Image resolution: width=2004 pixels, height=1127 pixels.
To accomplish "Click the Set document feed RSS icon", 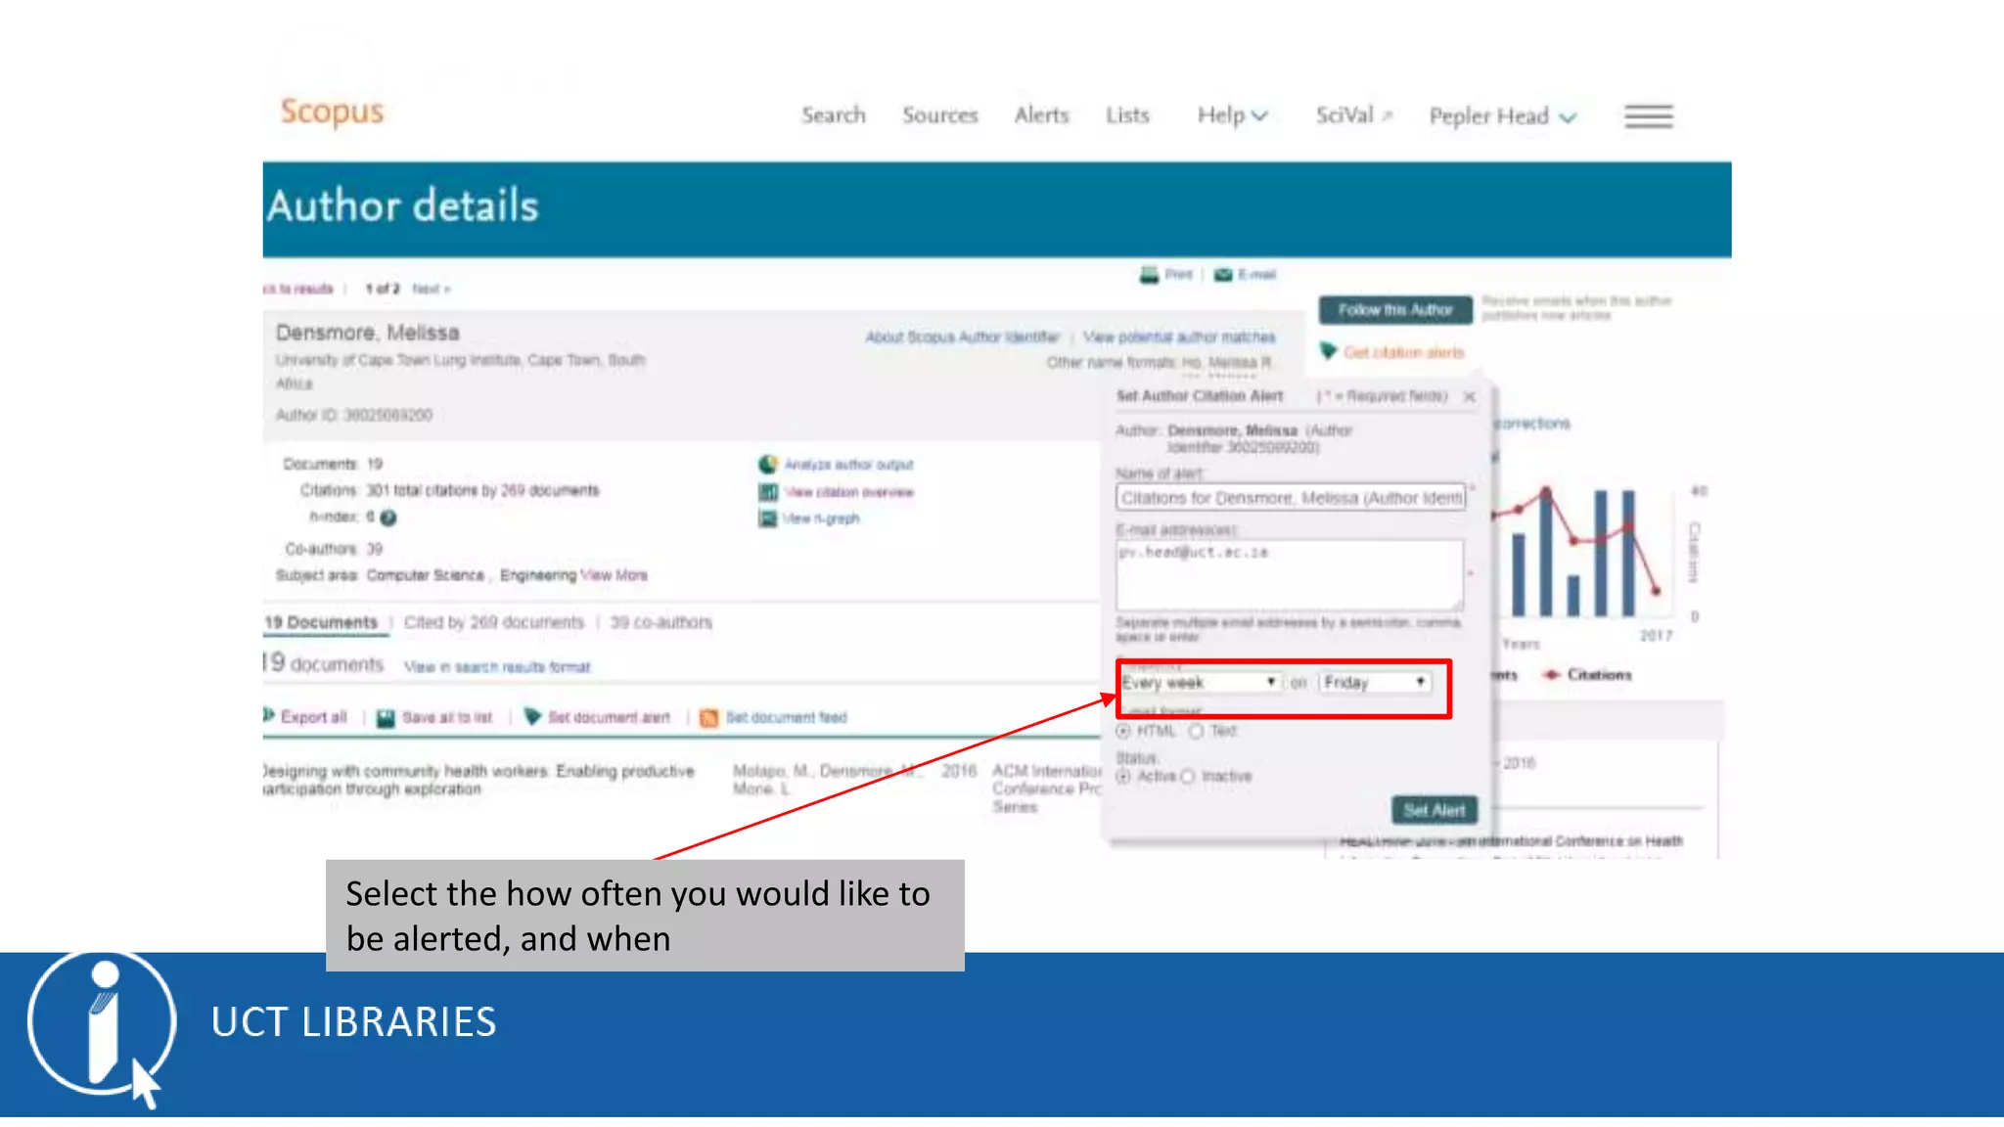I will 709,718.
